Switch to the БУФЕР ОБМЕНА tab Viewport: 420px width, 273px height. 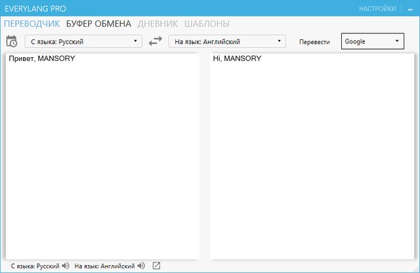[98, 24]
